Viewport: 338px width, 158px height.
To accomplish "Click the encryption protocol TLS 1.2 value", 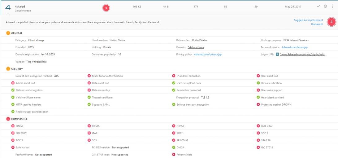I will point(205,98).
